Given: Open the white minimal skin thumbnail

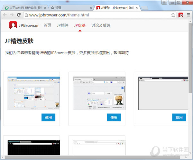Looking at the screenshot, I should coord(99,148).
